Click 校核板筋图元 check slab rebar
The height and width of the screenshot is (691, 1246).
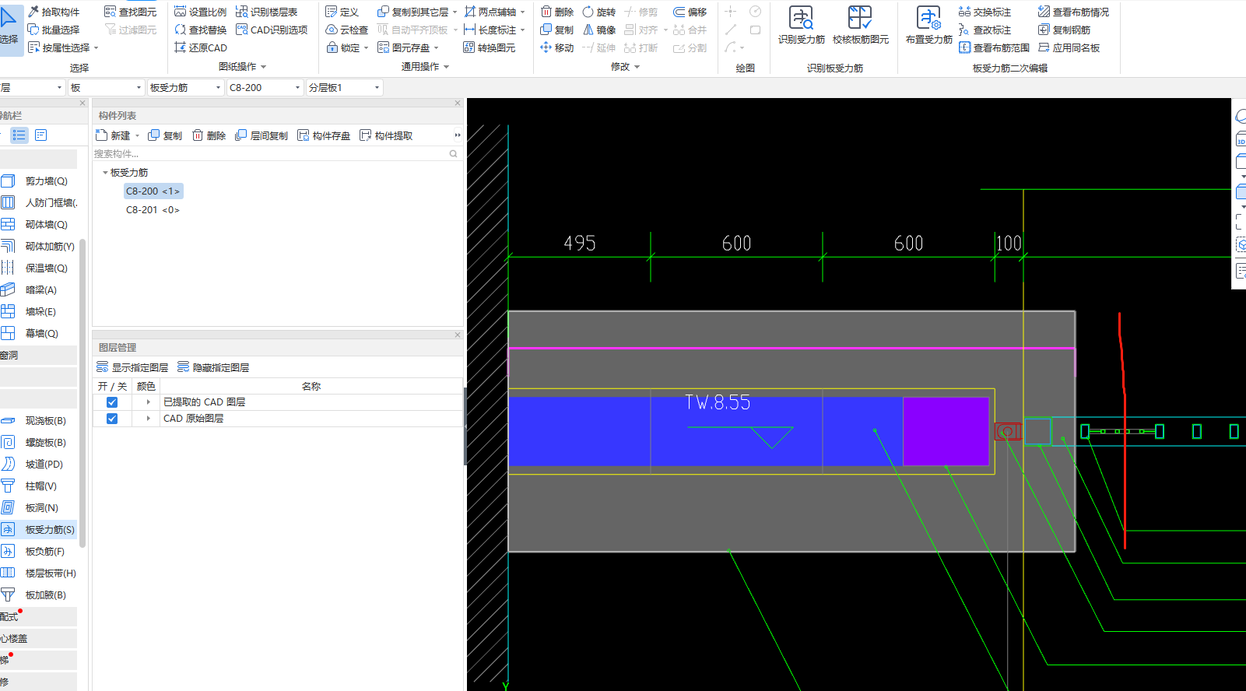click(x=860, y=25)
